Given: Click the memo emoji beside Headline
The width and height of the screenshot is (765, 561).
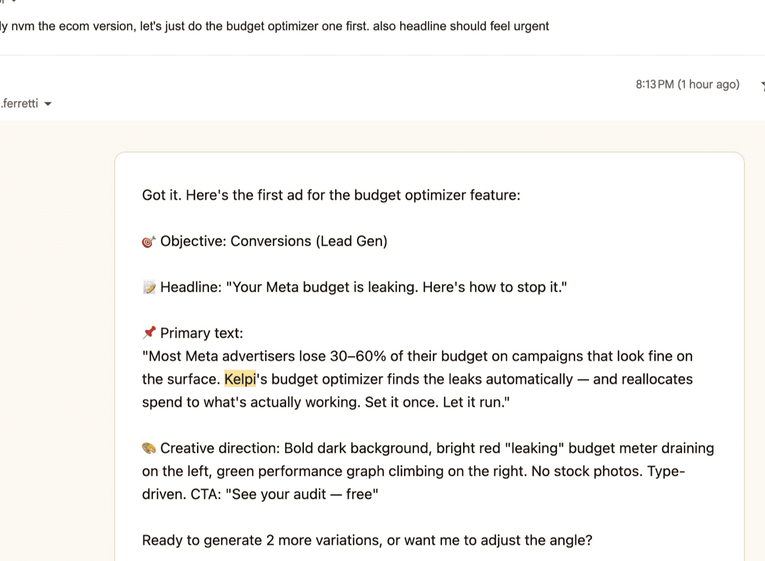Looking at the screenshot, I should (x=149, y=287).
